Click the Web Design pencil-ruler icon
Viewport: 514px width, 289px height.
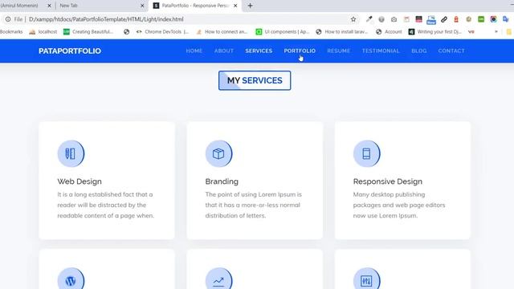coord(71,153)
